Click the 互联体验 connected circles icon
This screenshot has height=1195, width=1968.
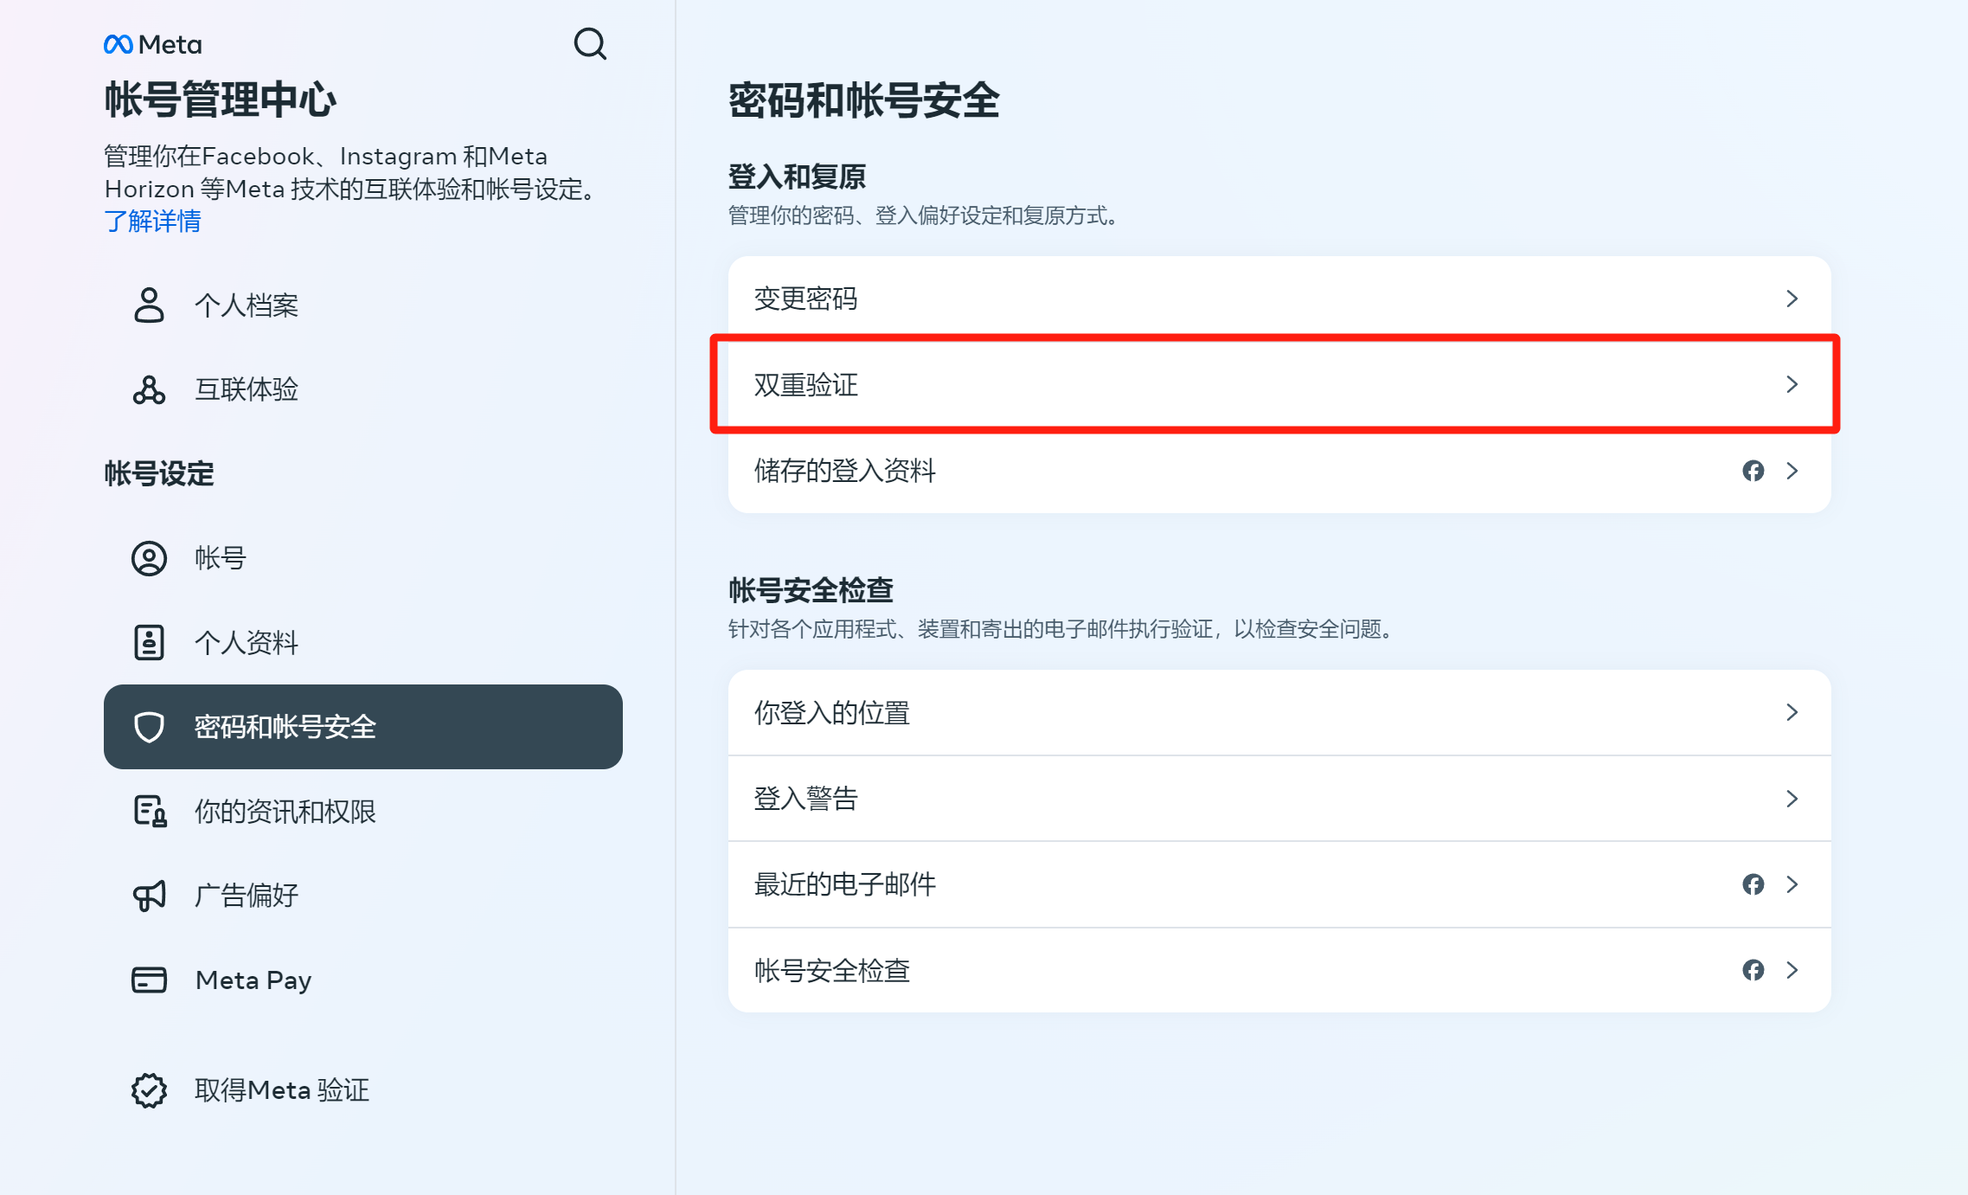coord(149,389)
